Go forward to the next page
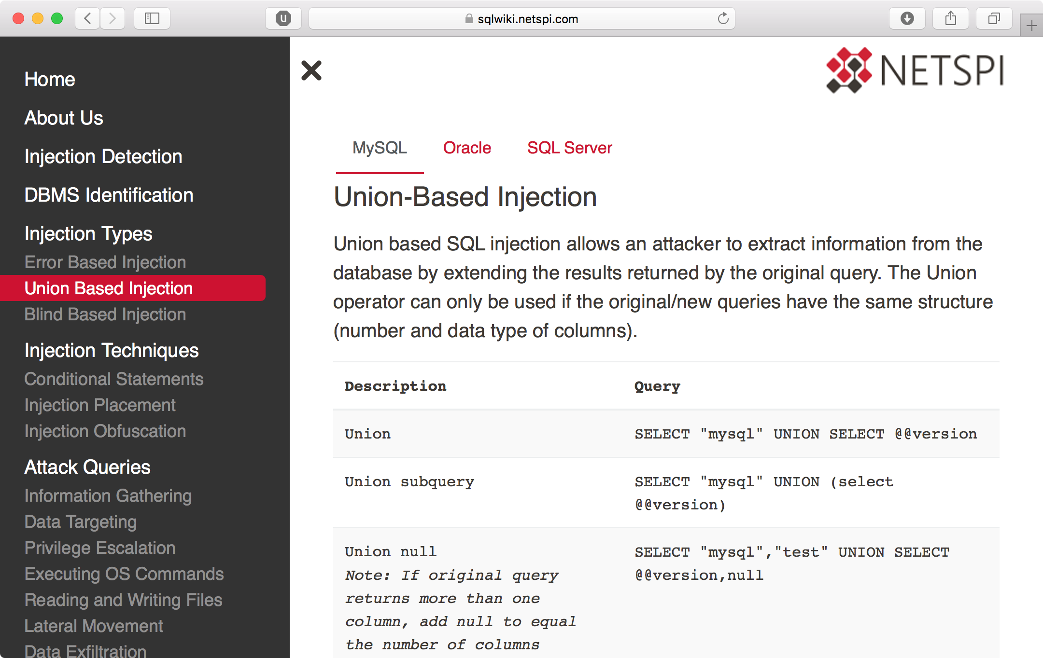Screen dimensions: 1043x658 [113, 19]
